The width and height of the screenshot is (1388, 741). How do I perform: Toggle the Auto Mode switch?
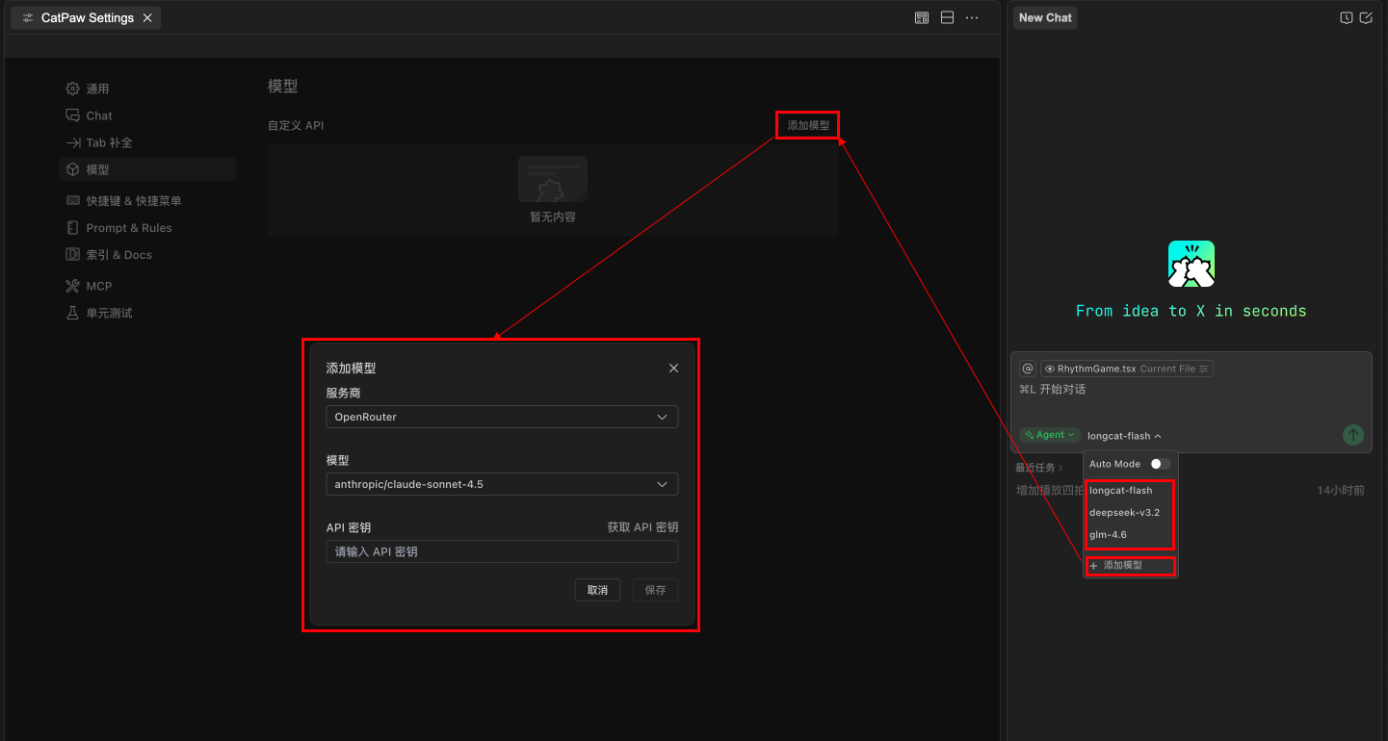tap(1160, 464)
